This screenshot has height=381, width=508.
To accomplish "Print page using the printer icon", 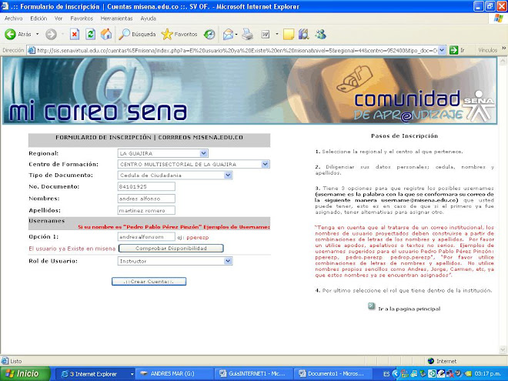I will (x=248, y=34).
